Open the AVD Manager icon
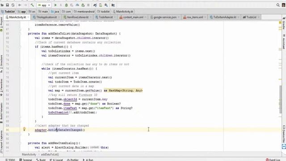This screenshot has height=161, width=286. pos(101,5)
